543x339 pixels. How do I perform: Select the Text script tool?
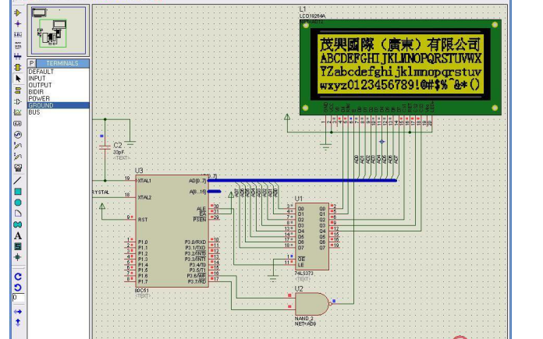tap(18, 45)
